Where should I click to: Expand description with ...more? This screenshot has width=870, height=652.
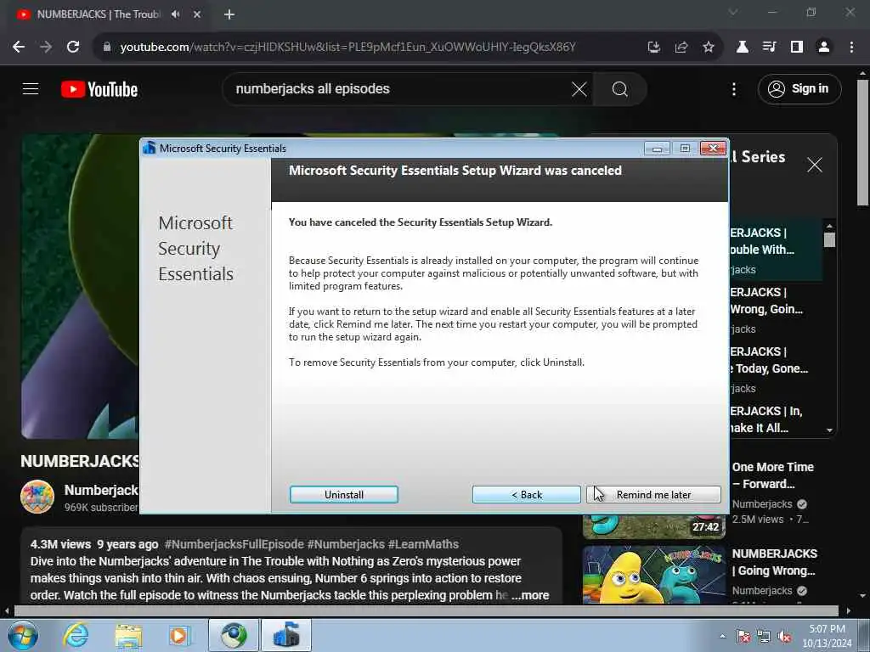pos(530,595)
